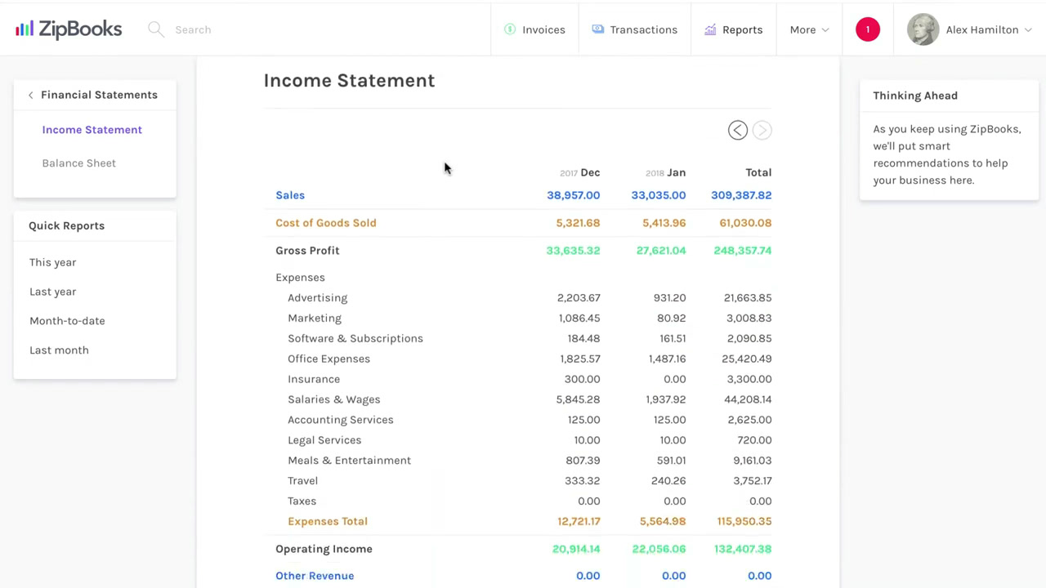This screenshot has height=588, width=1046.
Task: Click the Reports chart icon
Action: pyautogui.click(x=711, y=29)
